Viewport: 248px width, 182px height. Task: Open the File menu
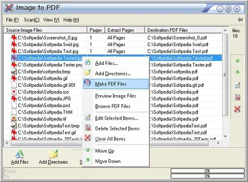[x=12, y=20]
